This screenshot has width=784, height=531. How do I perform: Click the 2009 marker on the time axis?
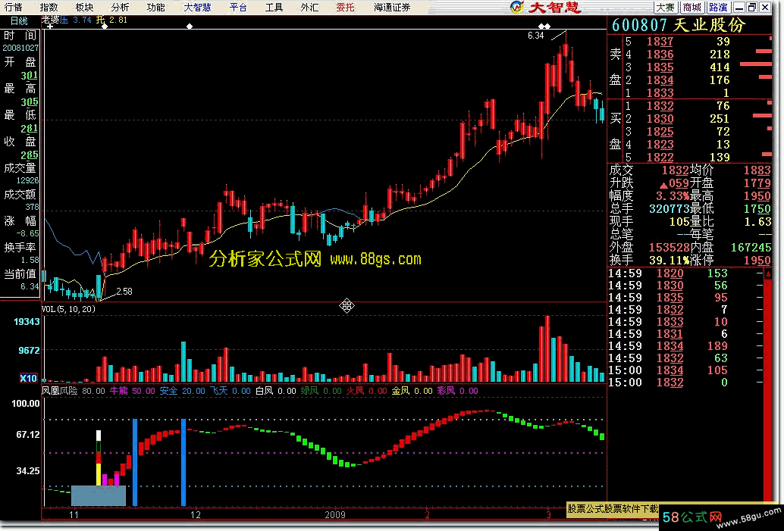335,515
